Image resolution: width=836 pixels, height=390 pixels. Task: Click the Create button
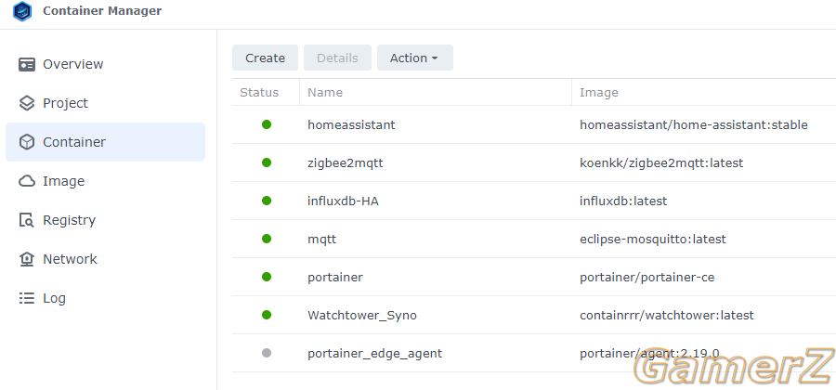(265, 58)
